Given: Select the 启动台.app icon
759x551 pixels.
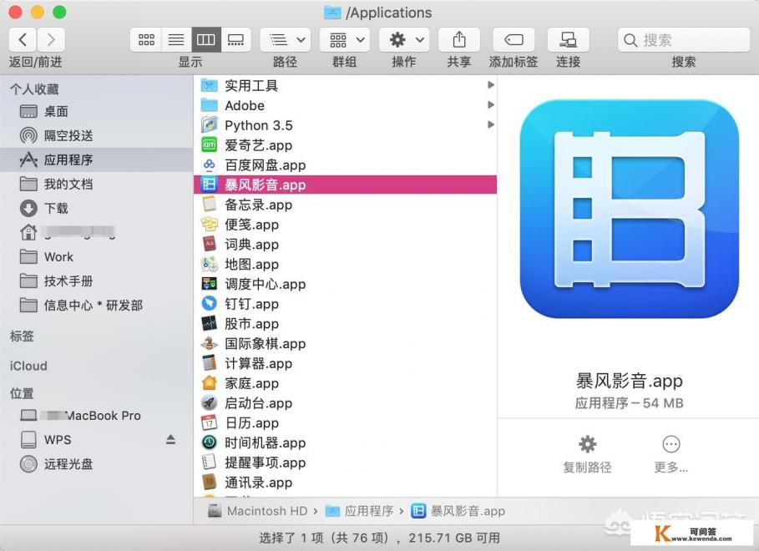Looking at the screenshot, I should tap(209, 403).
